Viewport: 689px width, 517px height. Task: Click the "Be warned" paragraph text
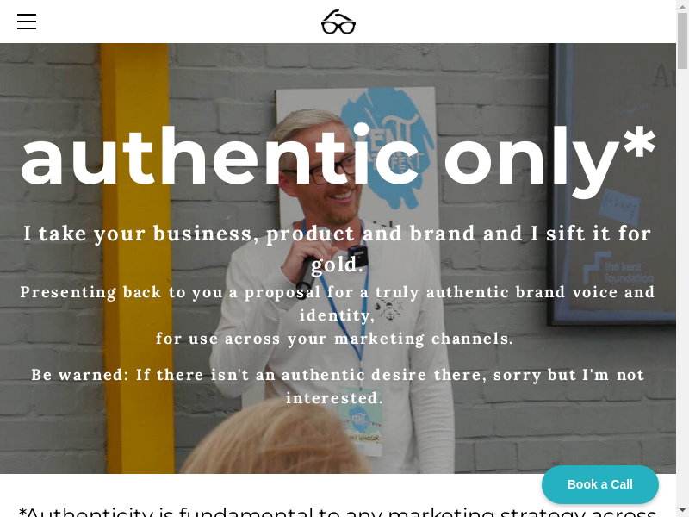tap(338, 386)
